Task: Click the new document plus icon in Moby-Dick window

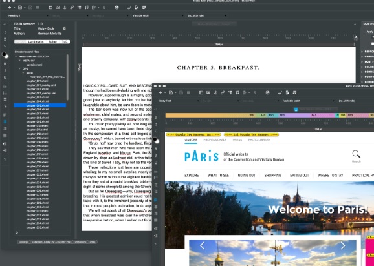Action: [x=10, y=8]
